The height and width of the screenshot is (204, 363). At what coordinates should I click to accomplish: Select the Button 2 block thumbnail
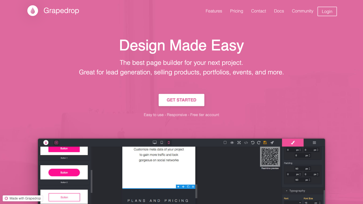64,173
